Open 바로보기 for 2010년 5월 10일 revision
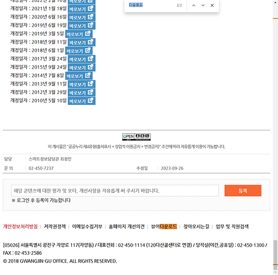 81,101
